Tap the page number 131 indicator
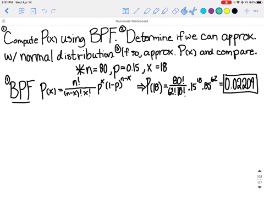Screen dimensions: 264x198 [260, 177]
